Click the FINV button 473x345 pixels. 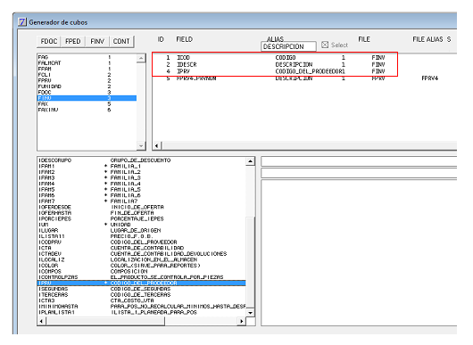pyautogui.click(x=97, y=41)
